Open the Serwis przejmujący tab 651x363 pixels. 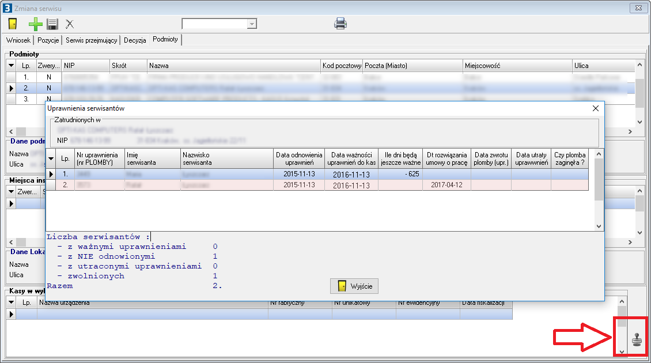coord(92,40)
